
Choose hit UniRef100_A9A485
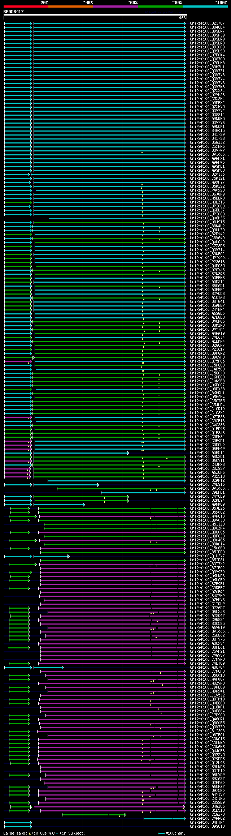(207, 540)
